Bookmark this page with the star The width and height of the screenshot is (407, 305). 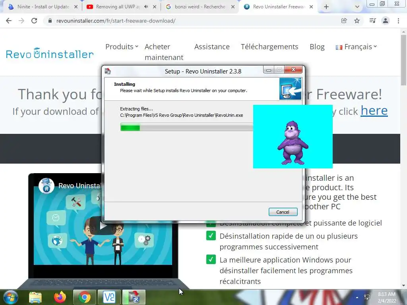357,21
